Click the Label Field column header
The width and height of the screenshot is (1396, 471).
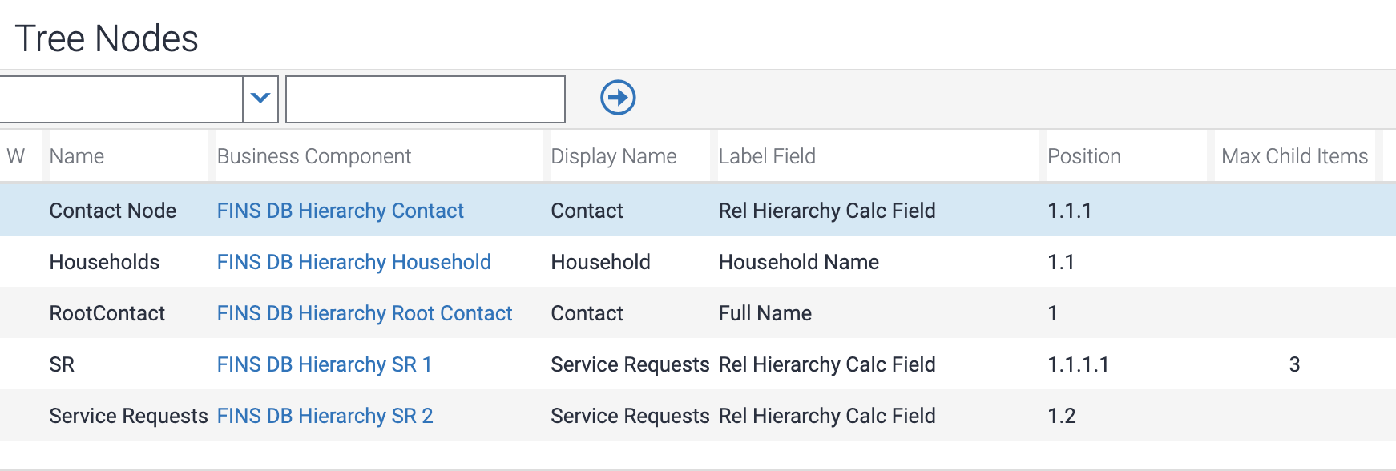(x=767, y=156)
